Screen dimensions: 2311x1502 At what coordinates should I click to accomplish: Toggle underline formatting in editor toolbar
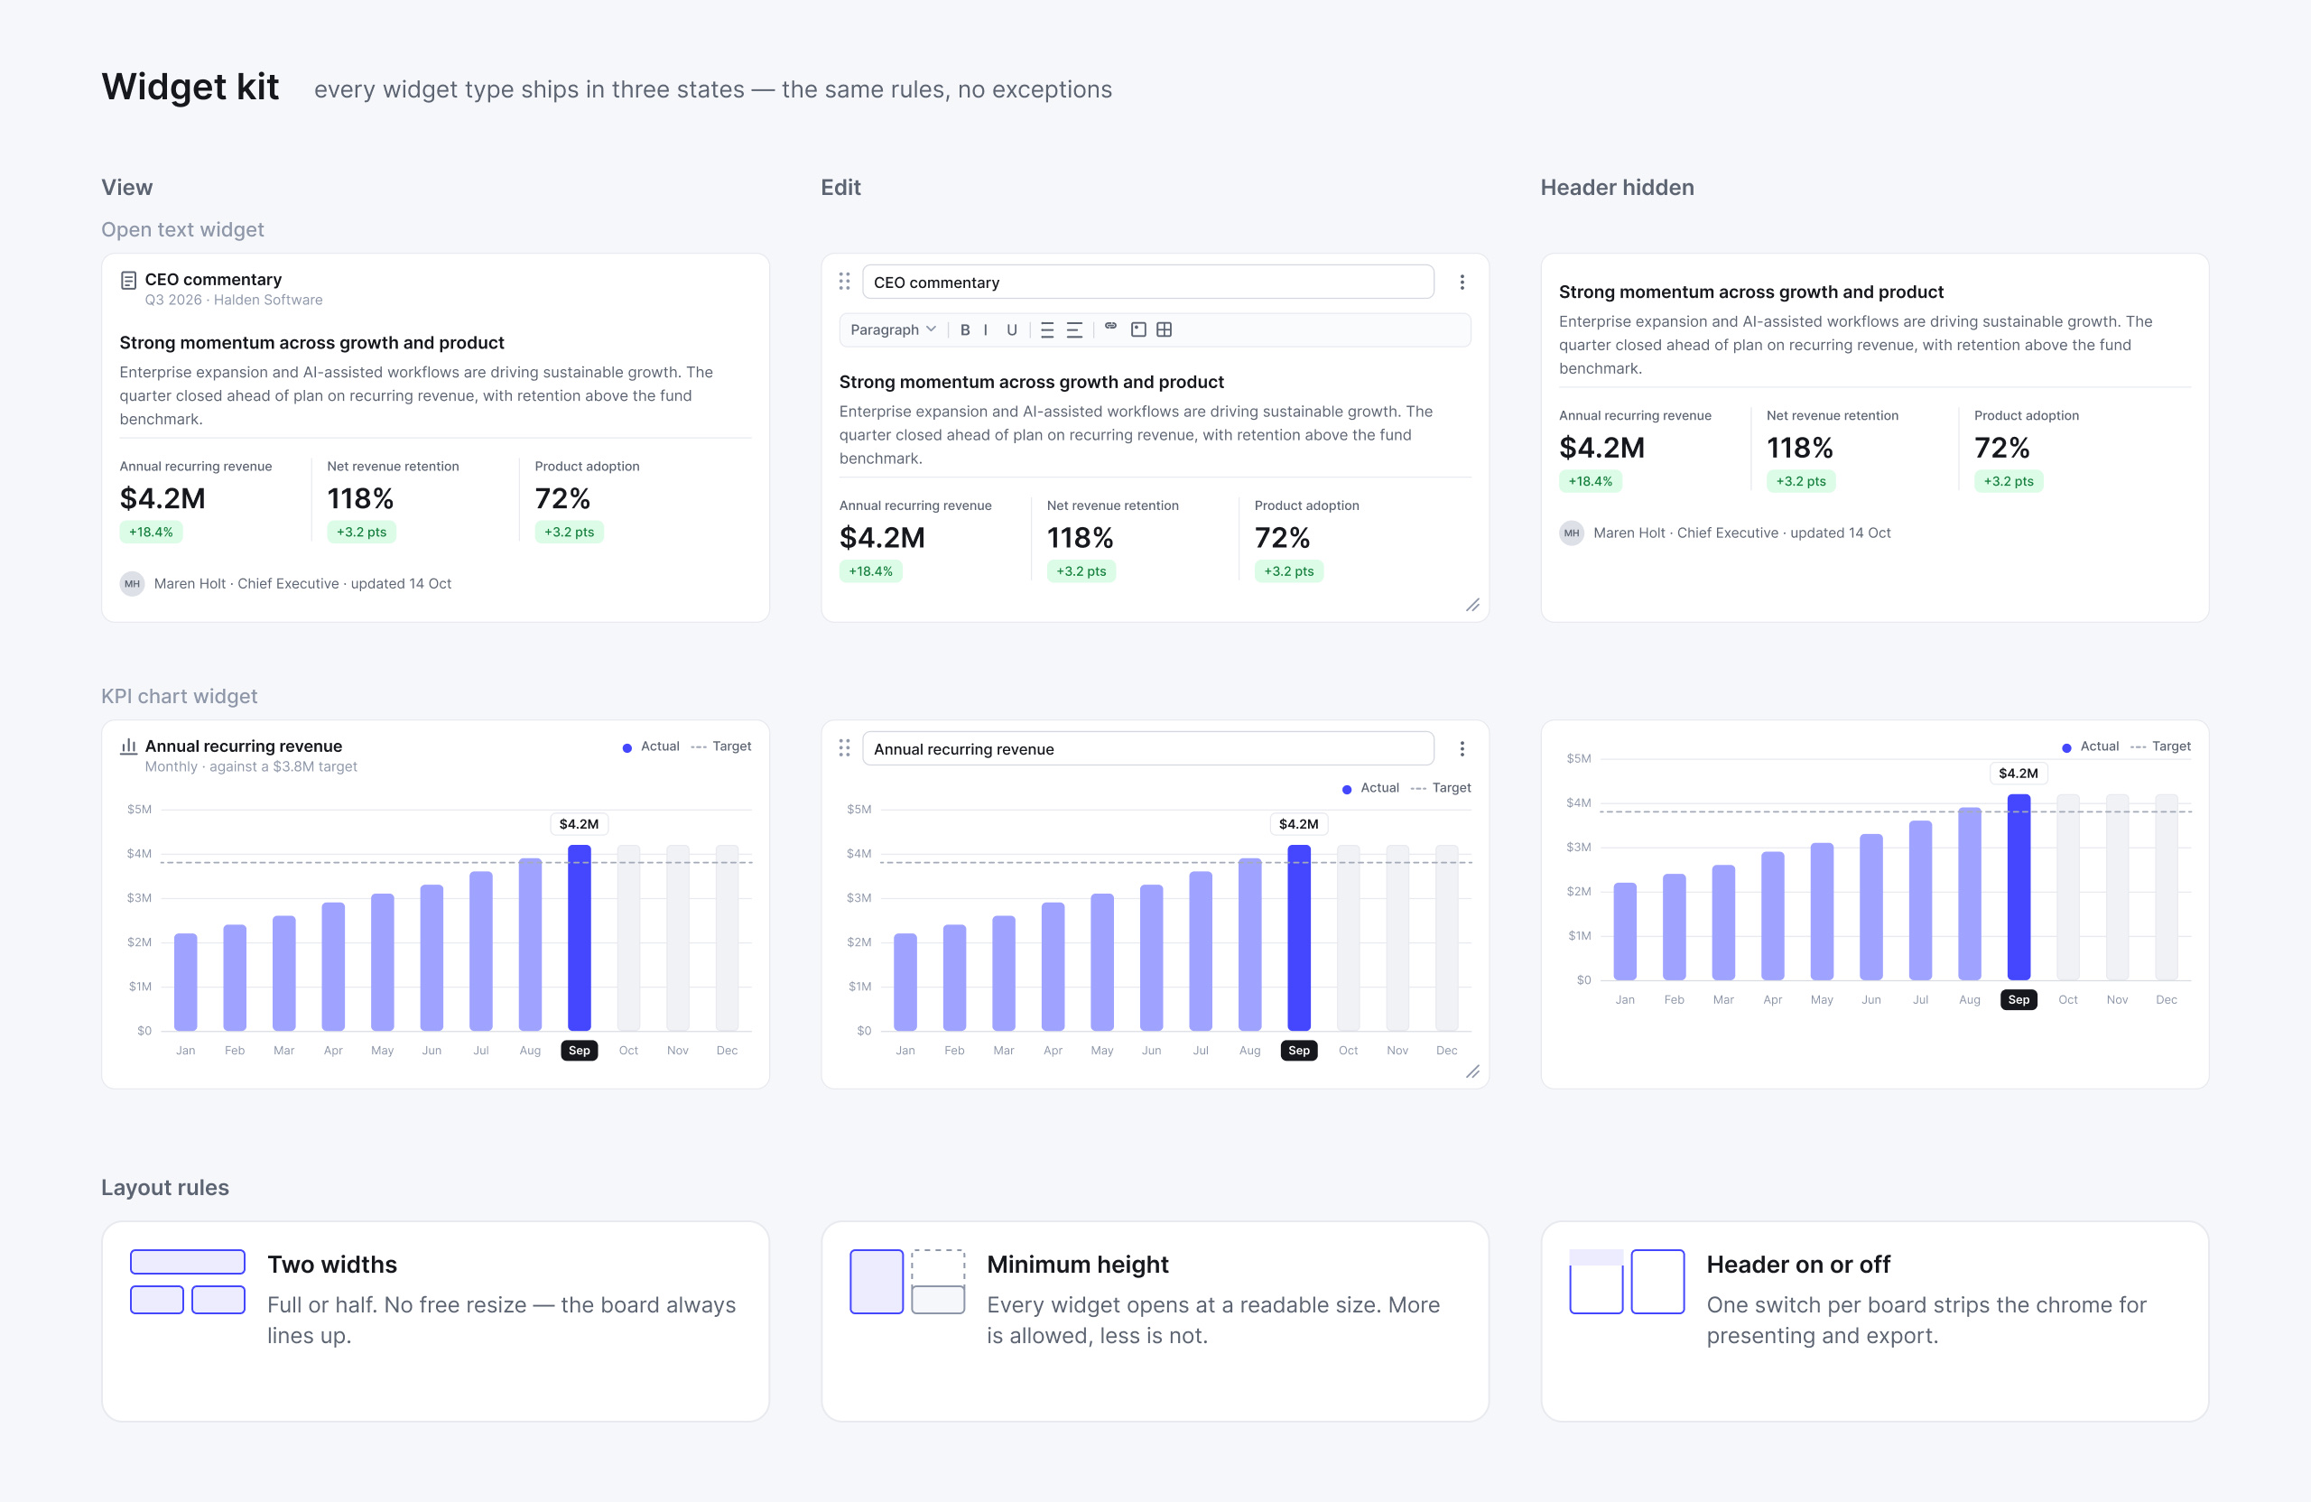tap(1012, 330)
